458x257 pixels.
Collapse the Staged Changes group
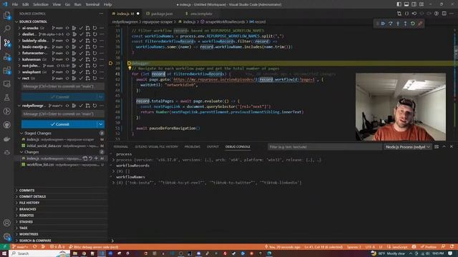(21, 133)
